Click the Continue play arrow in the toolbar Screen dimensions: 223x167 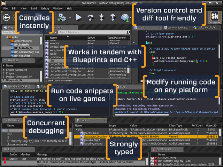click(x=78, y=17)
